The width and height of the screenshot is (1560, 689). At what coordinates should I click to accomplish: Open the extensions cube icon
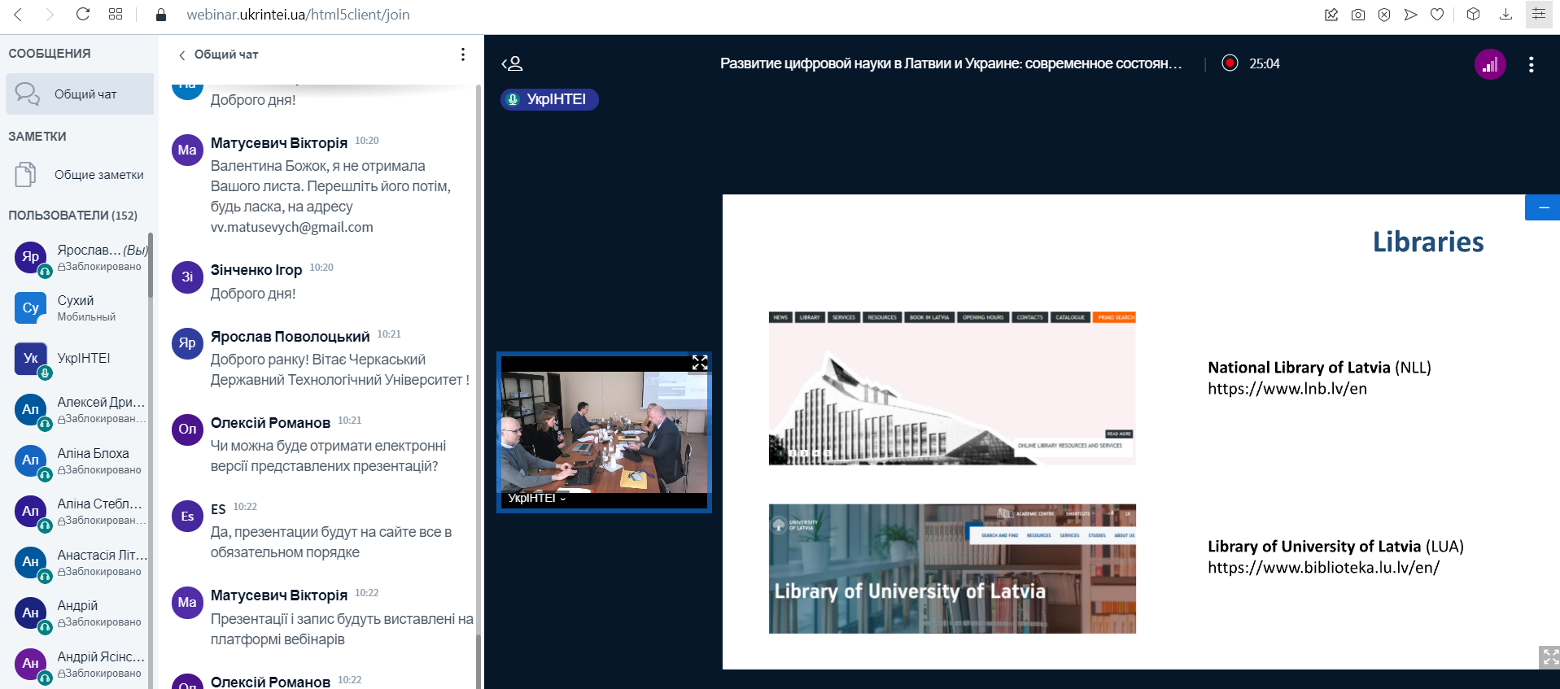(x=1473, y=15)
